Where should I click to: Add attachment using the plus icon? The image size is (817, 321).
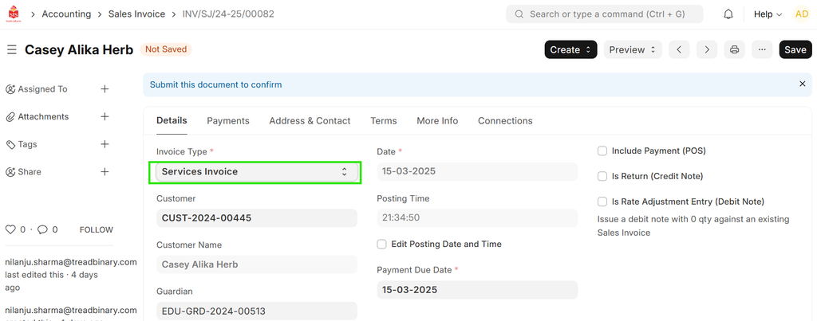click(105, 116)
